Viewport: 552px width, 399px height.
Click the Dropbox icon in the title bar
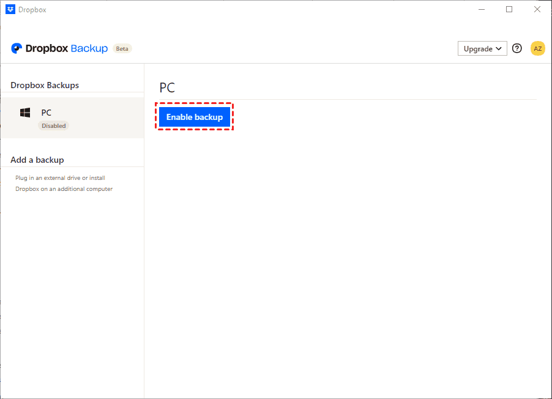pyautogui.click(x=10, y=10)
